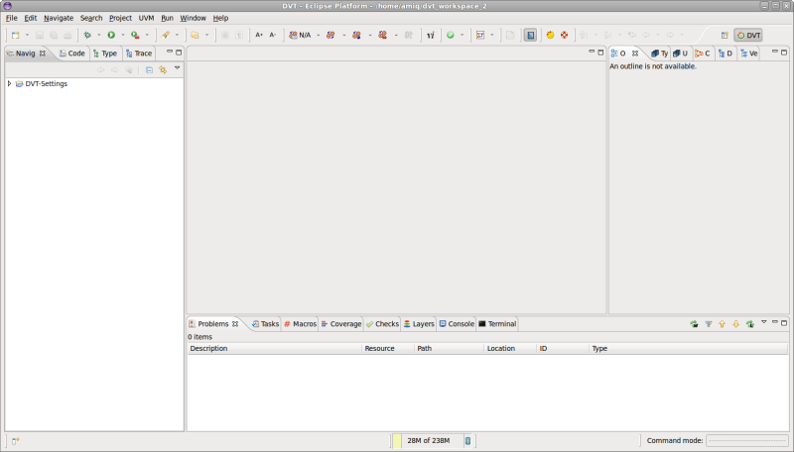Switch to the Coverage tab

pos(340,324)
